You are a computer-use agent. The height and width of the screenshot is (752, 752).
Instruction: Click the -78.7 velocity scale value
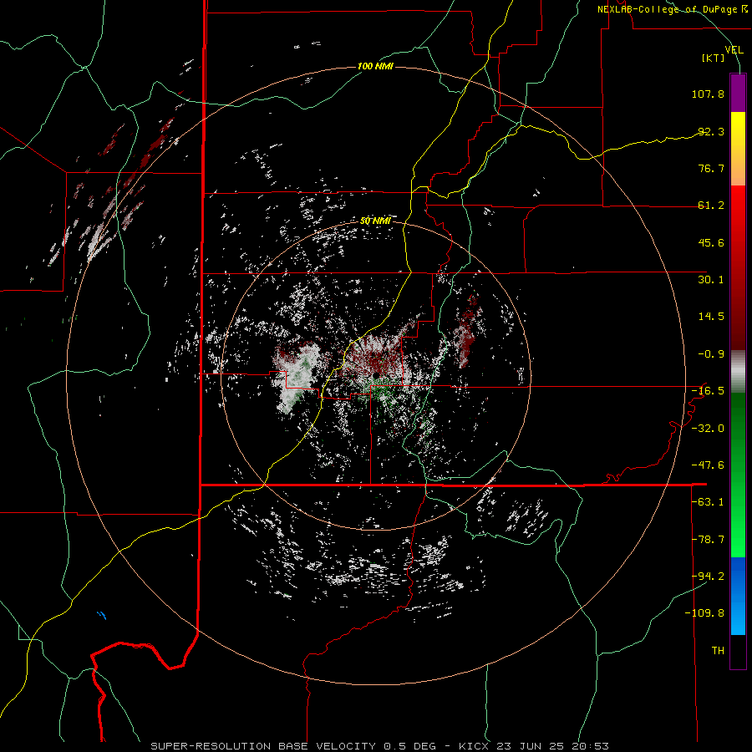click(708, 540)
